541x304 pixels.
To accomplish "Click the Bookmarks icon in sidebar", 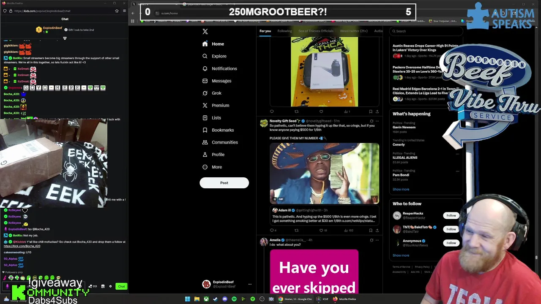I will click(205, 130).
